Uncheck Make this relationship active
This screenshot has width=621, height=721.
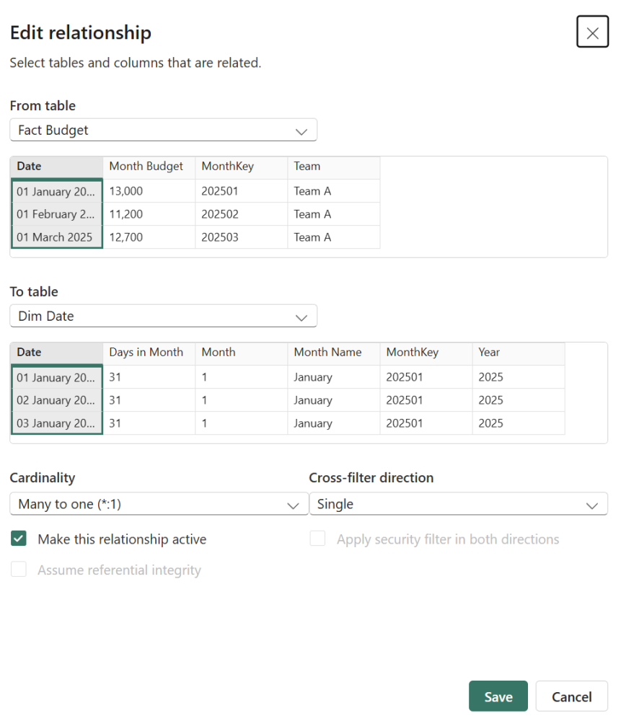coord(19,539)
